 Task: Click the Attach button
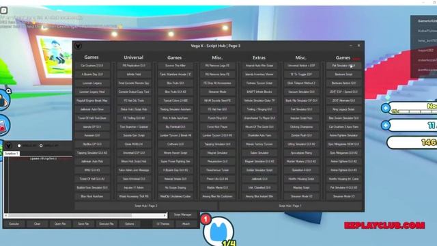[186, 223]
